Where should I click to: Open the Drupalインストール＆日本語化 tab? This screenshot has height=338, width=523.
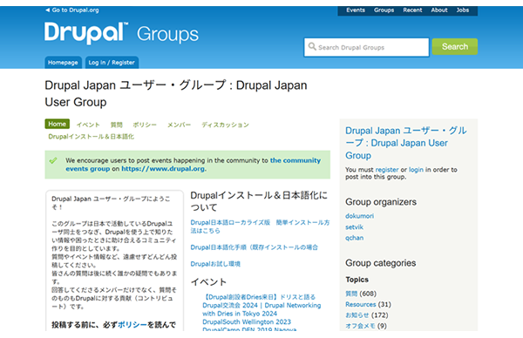point(91,137)
